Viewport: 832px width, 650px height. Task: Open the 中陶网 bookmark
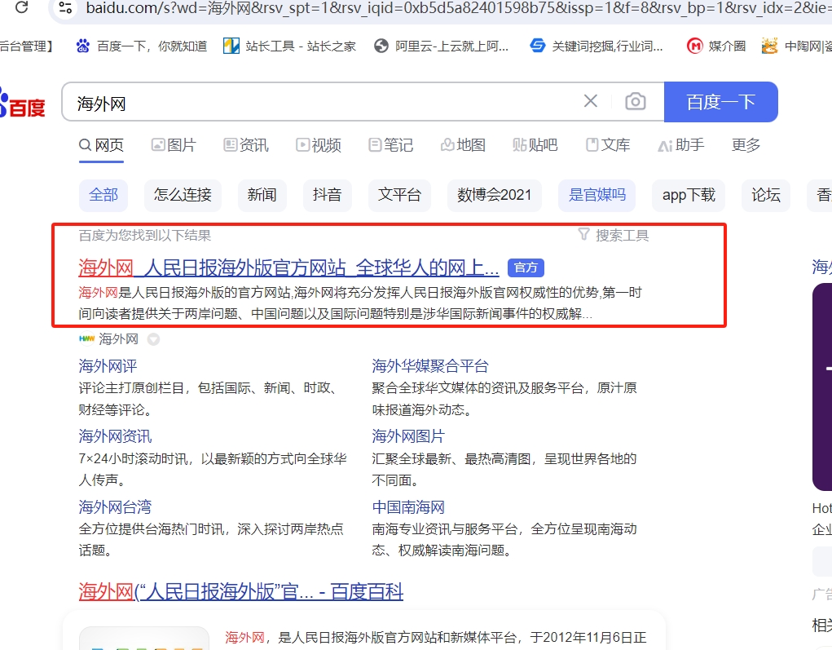click(796, 46)
